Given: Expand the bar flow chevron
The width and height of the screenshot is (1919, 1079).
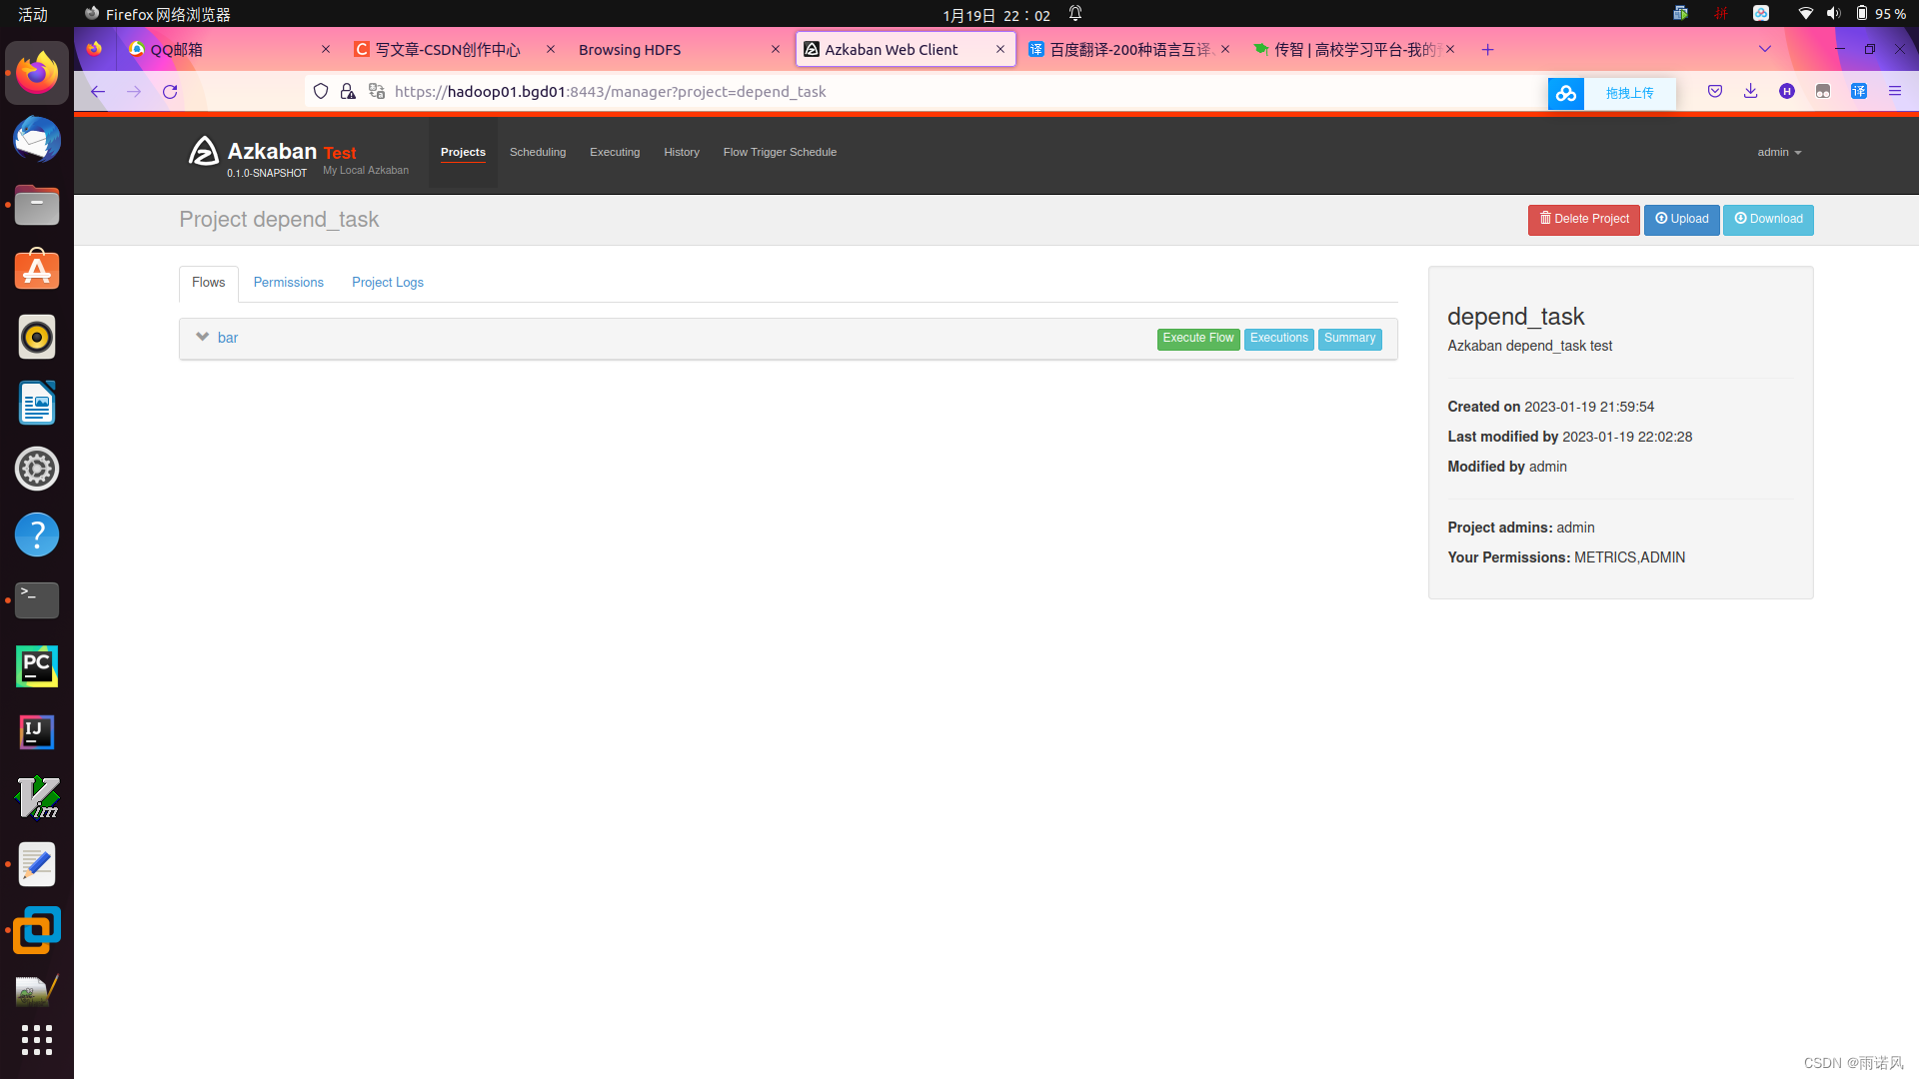Looking at the screenshot, I should pyautogui.click(x=203, y=338).
